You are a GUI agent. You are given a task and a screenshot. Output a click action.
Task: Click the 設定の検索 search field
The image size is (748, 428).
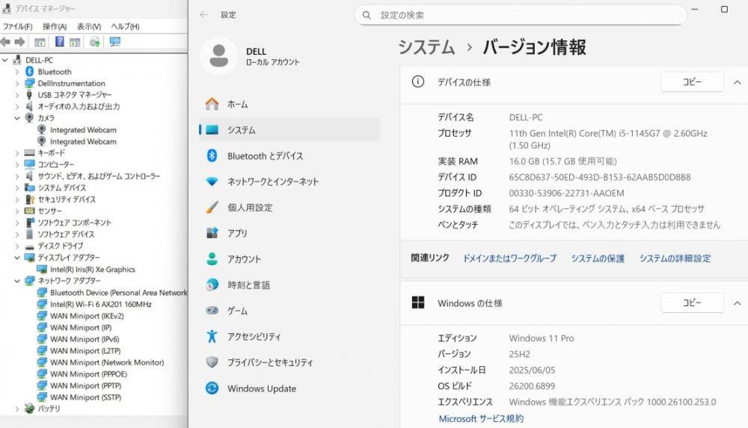click(520, 15)
